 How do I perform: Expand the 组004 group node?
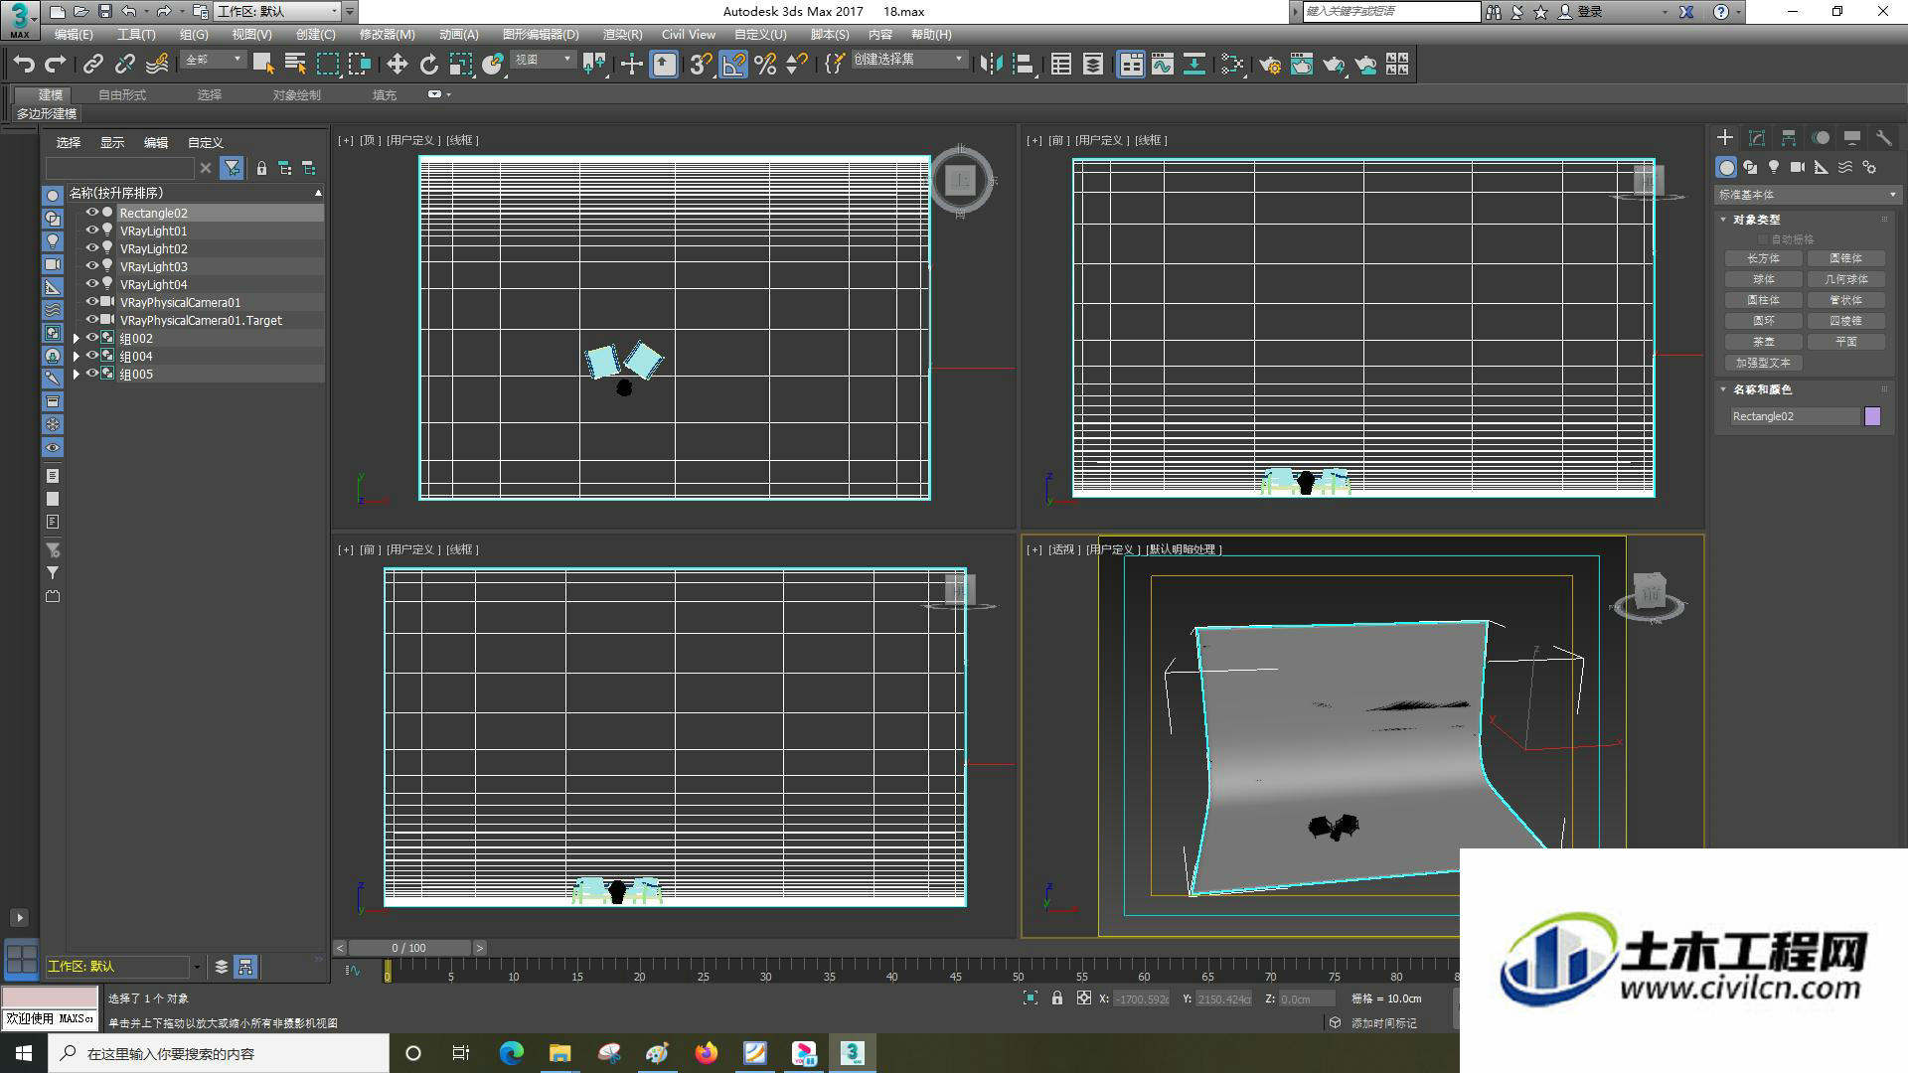77,357
